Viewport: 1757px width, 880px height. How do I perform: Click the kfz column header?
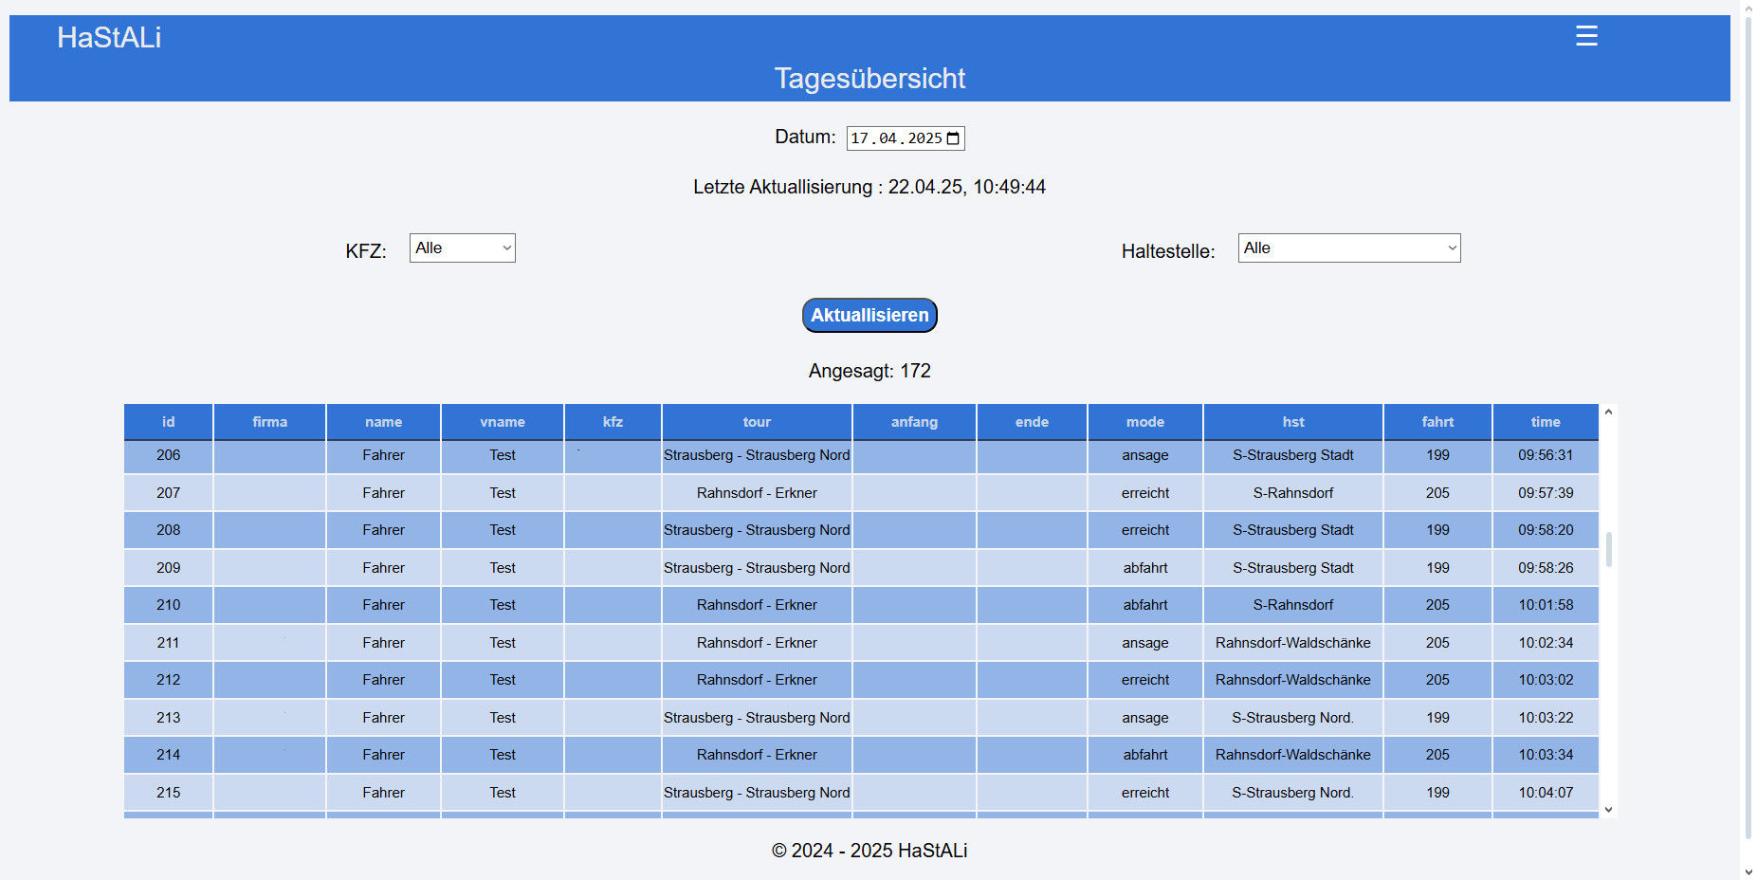[613, 422]
